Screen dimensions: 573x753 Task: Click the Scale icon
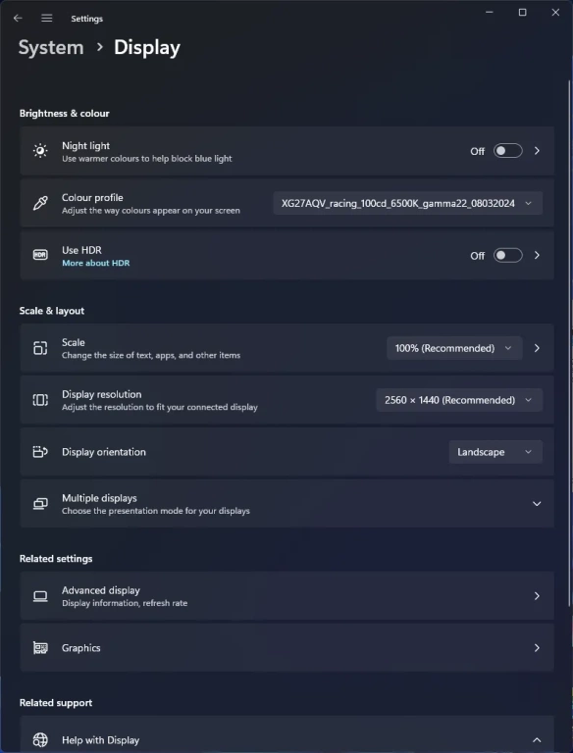tap(40, 348)
